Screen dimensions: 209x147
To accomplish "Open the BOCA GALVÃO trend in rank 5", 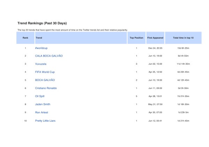I will point(45,80).
